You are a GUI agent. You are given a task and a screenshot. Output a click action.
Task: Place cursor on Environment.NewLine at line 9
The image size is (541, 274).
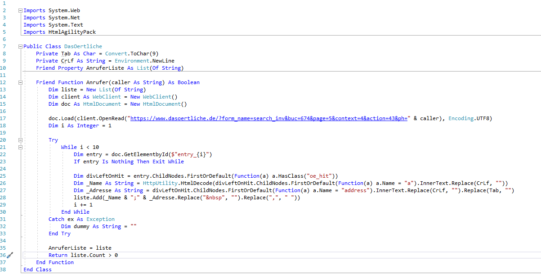pos(144,60)
